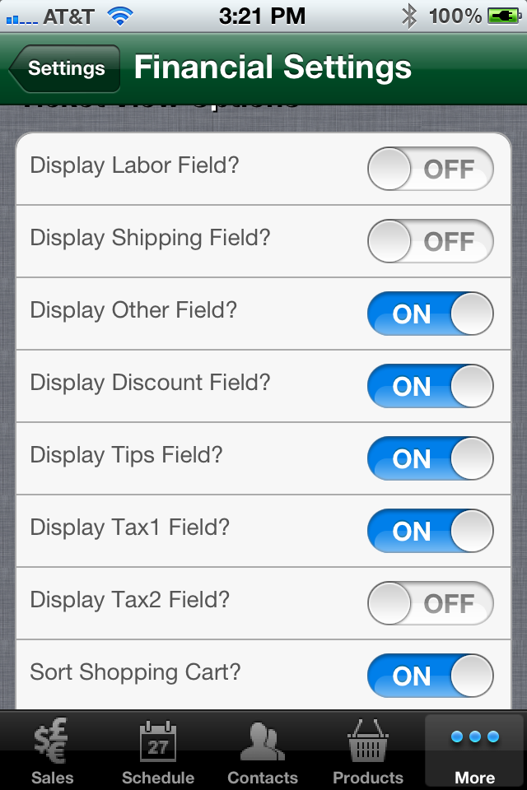
Task: Tap the Bluetooth status bar icon
Action: [x=409, y=16]
